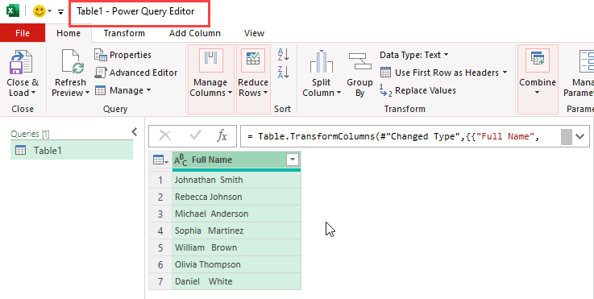This screenshot has width=594, height=299.
Task: Expand the formula bar with chevron
Action: pyautogui.click(x=580, y=136)
